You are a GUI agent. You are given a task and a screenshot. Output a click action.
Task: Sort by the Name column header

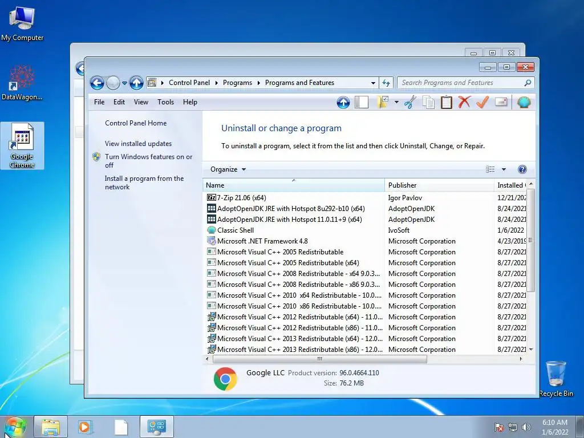[294, 185]
